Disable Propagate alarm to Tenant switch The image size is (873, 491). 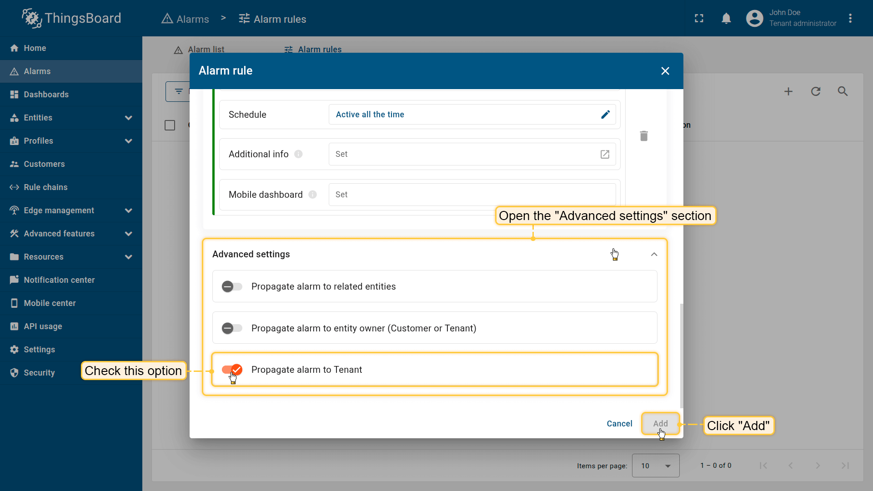tap(232, 370)
